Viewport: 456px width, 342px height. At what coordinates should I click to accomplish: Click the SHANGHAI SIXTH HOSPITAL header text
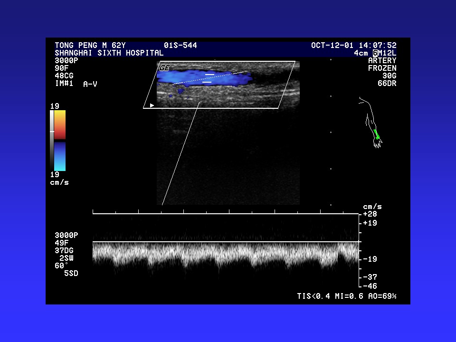(109, 53)
